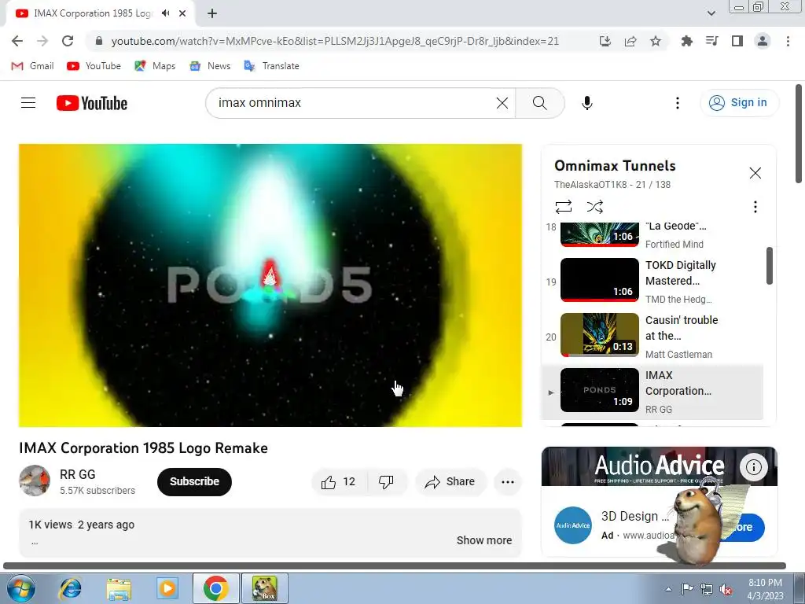The width and height of the screenshot is (805, 604).
Task: Mute the tab using the speaker icon
Action: 165,13
